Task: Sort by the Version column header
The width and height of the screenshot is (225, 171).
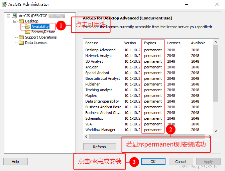Action: point(132,43)
